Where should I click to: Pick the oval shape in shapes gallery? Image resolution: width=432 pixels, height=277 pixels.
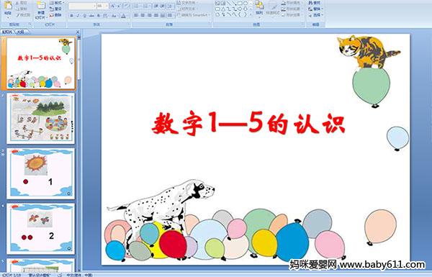pos(246,3)
